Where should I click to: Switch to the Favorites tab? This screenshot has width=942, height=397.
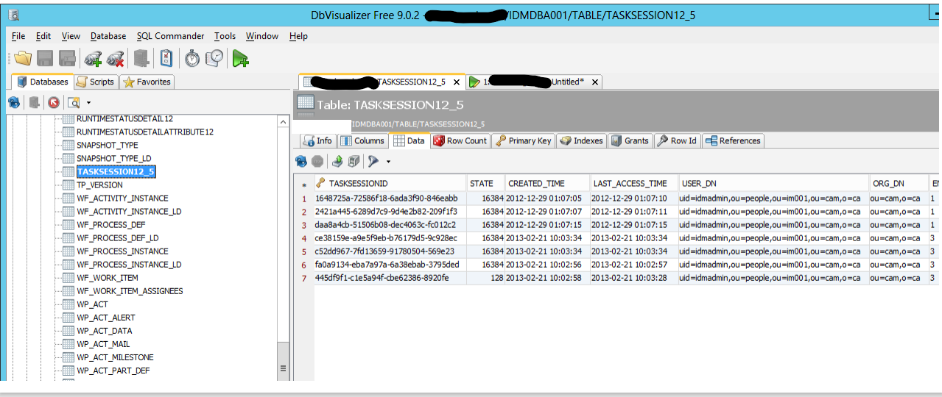[147, 82]
